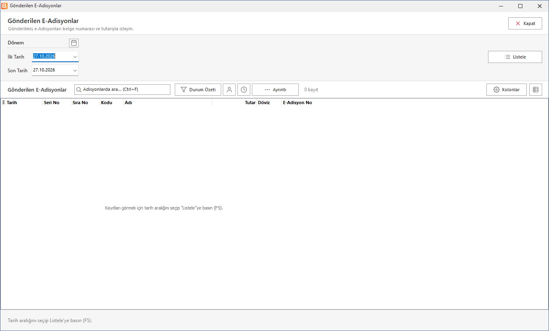The width and height of the screenshot is (549, 331).
Task: Sort by the Seri No column header
Action: 57,103
